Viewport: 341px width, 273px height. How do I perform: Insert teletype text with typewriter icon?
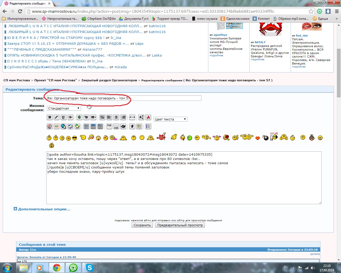pos(123,126)
